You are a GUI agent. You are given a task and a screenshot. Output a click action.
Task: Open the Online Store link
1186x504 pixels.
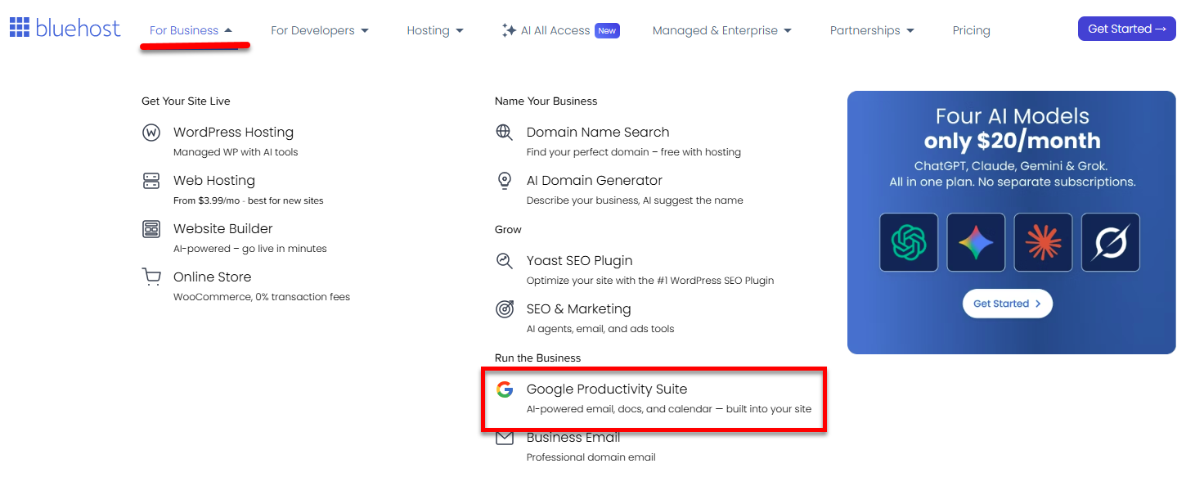[x=212, y=277]
